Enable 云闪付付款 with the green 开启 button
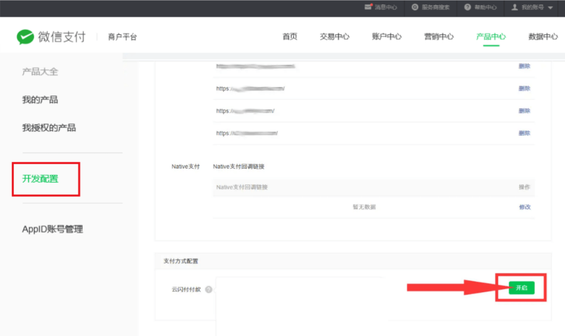Screen dimensions: 565x336 tap(521, 288)
